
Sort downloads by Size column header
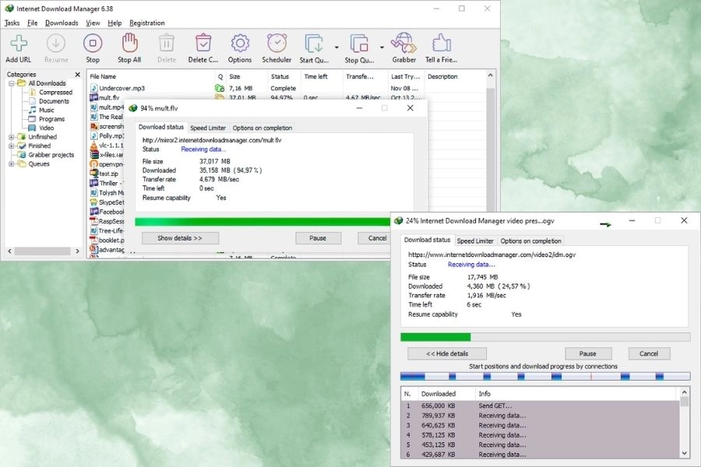[247, 76]
